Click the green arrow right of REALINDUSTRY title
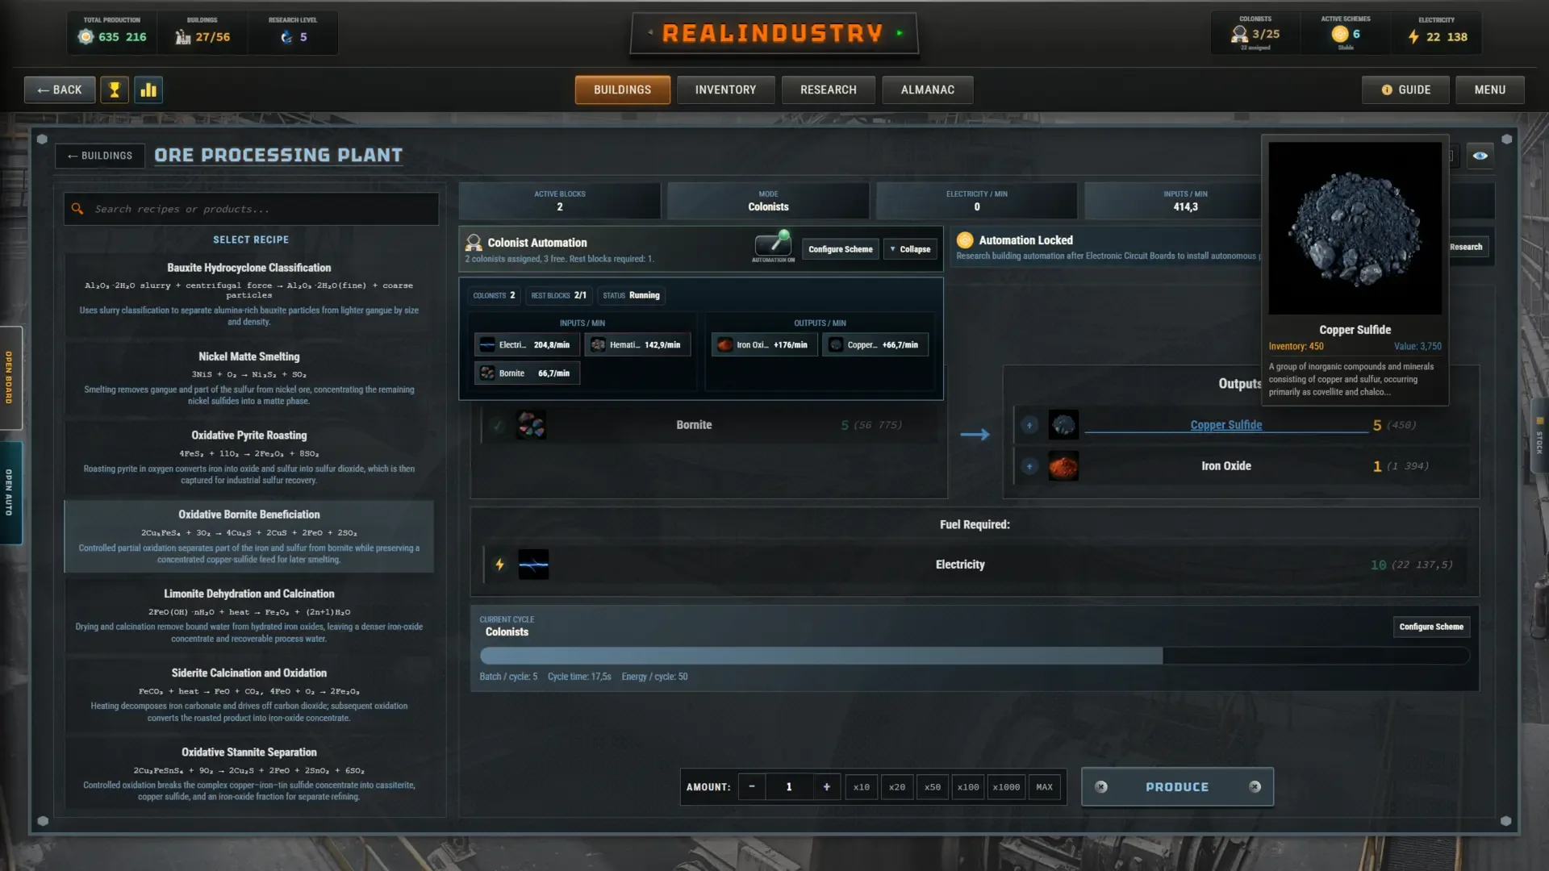 (x=900, y=33)
